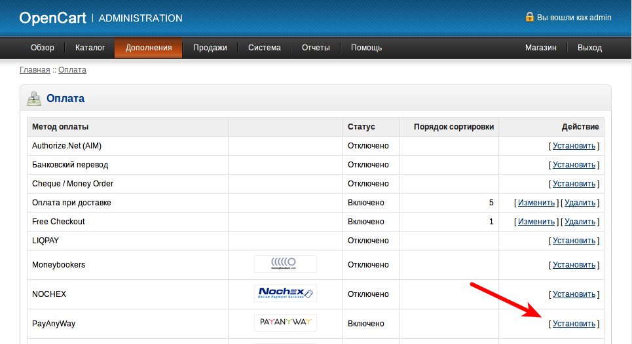Install Cheque / Money Order via Установить
Viewport: 632px width, 344px height.
574,184
